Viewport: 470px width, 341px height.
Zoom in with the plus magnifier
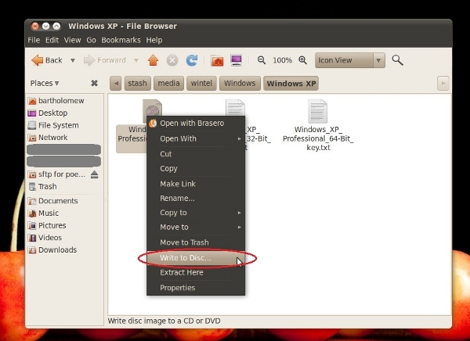(x=302, y=60)
